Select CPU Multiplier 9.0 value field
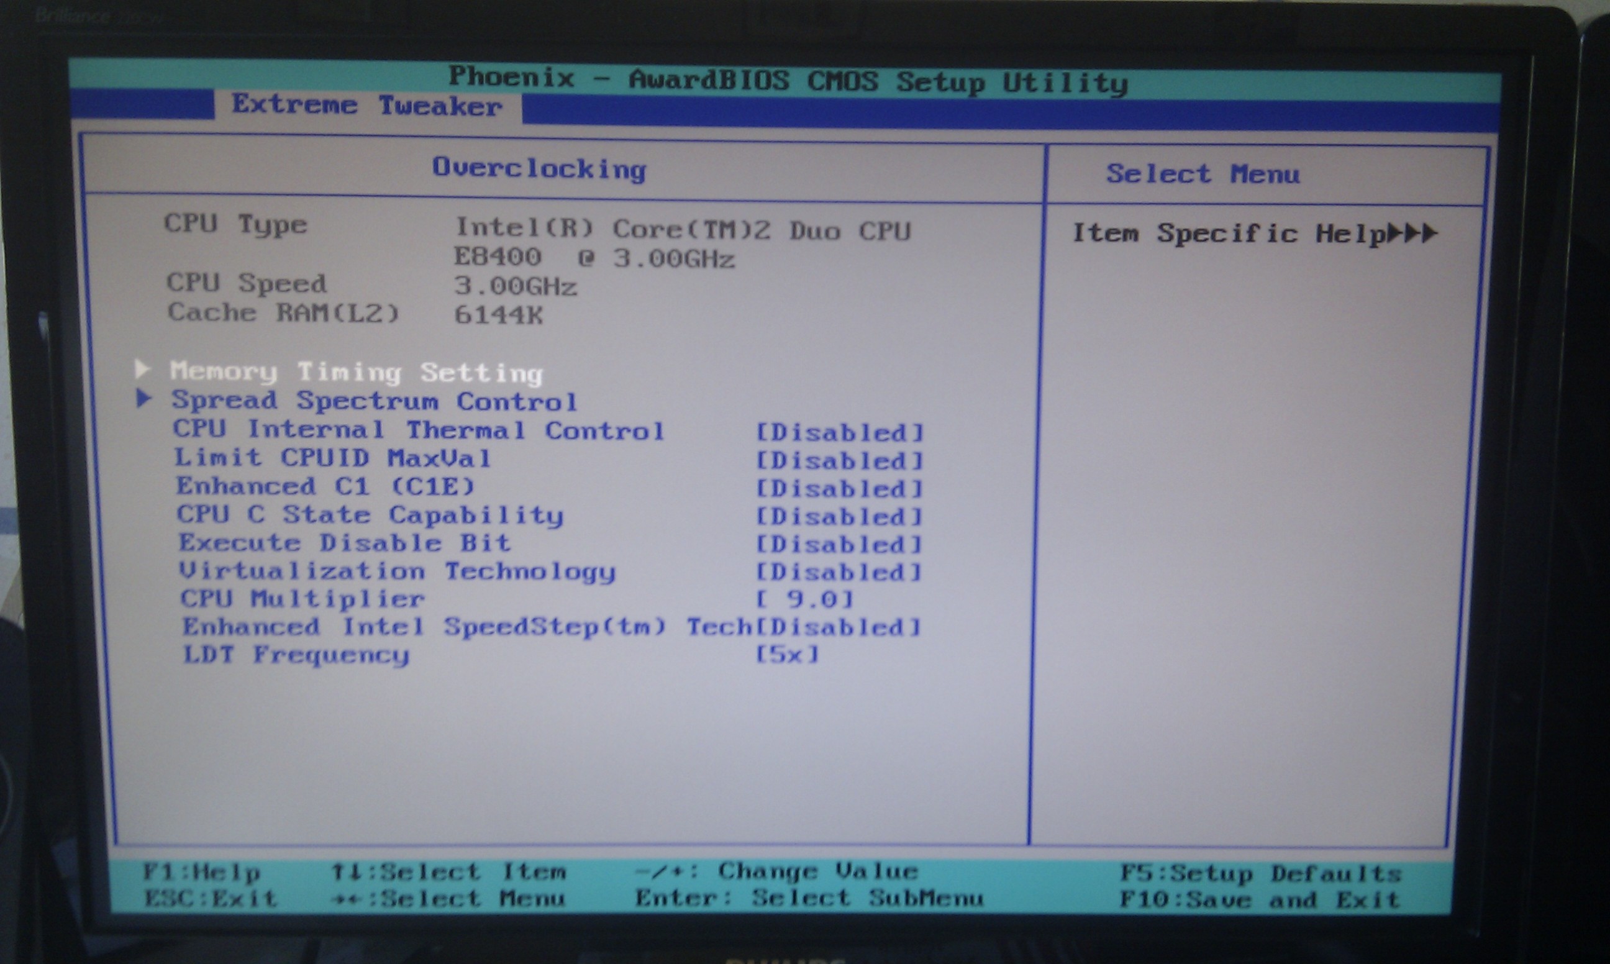This screenshot has height=964, width=1610. pyautogui.click(x=806, y=599)
